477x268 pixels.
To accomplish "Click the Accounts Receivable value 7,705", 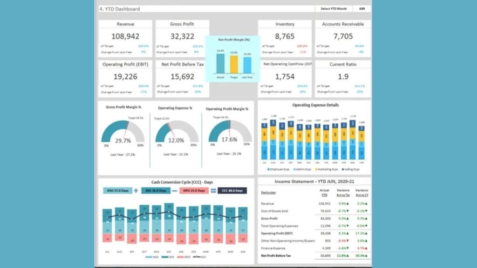I will [343, 36].
